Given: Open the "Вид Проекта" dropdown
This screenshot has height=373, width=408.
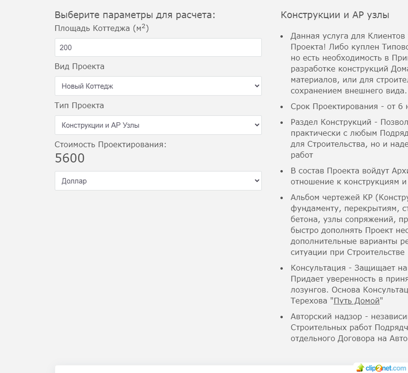Looking at the screenshot, I should (x=158, y=86).
